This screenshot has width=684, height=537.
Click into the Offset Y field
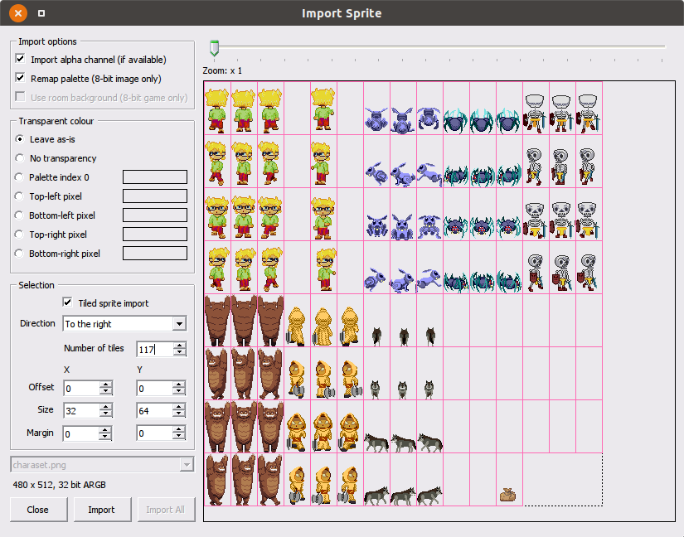155,389
